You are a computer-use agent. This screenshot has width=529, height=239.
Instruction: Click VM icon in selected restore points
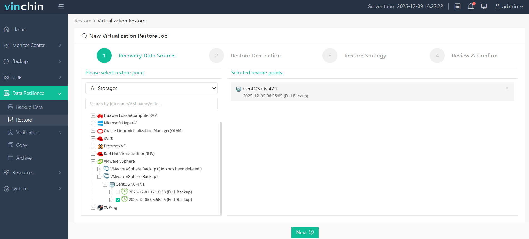coord(239,89)
